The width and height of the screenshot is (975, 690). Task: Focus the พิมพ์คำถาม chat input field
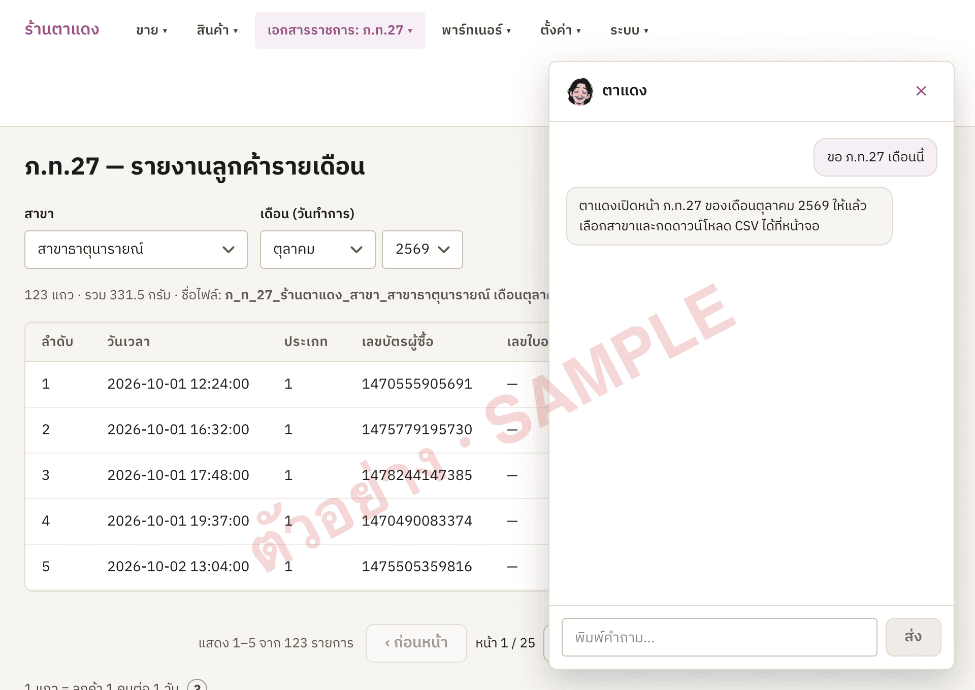point(719,637)
